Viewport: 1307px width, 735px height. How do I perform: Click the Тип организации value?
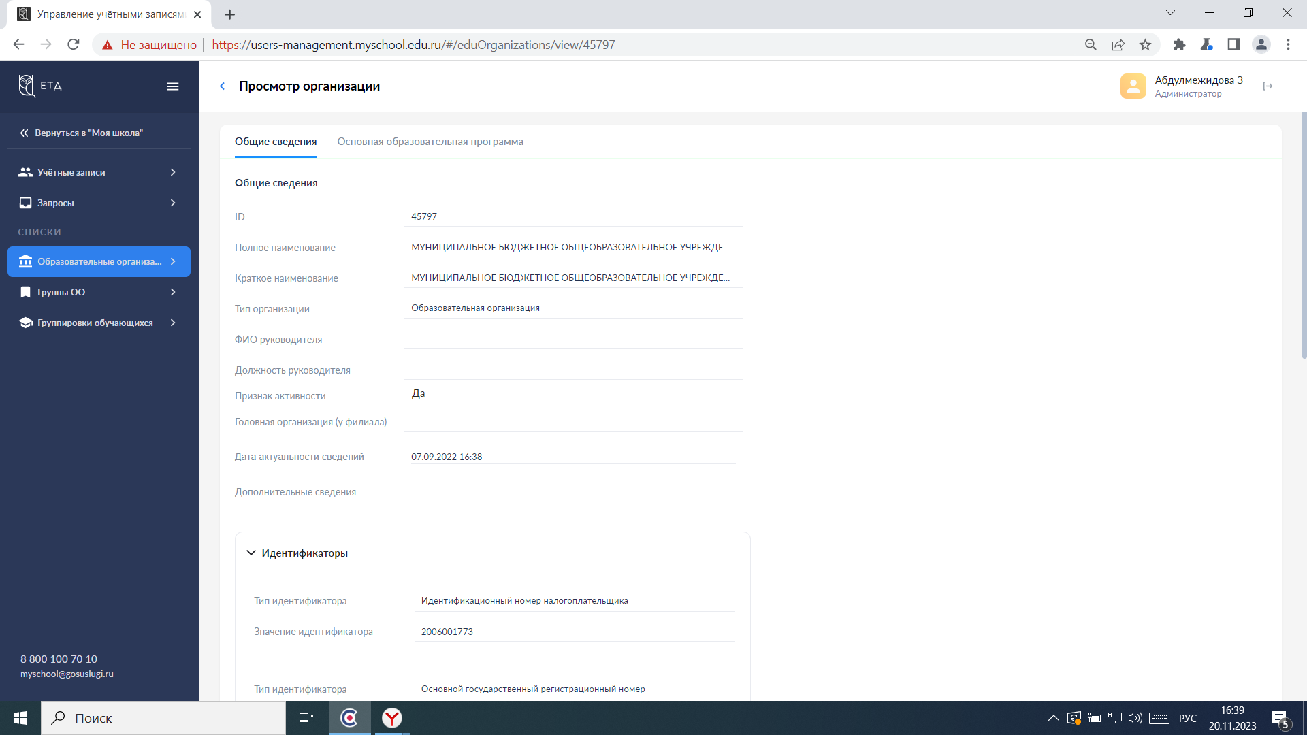pyautogui.click(x=475, y=308)
